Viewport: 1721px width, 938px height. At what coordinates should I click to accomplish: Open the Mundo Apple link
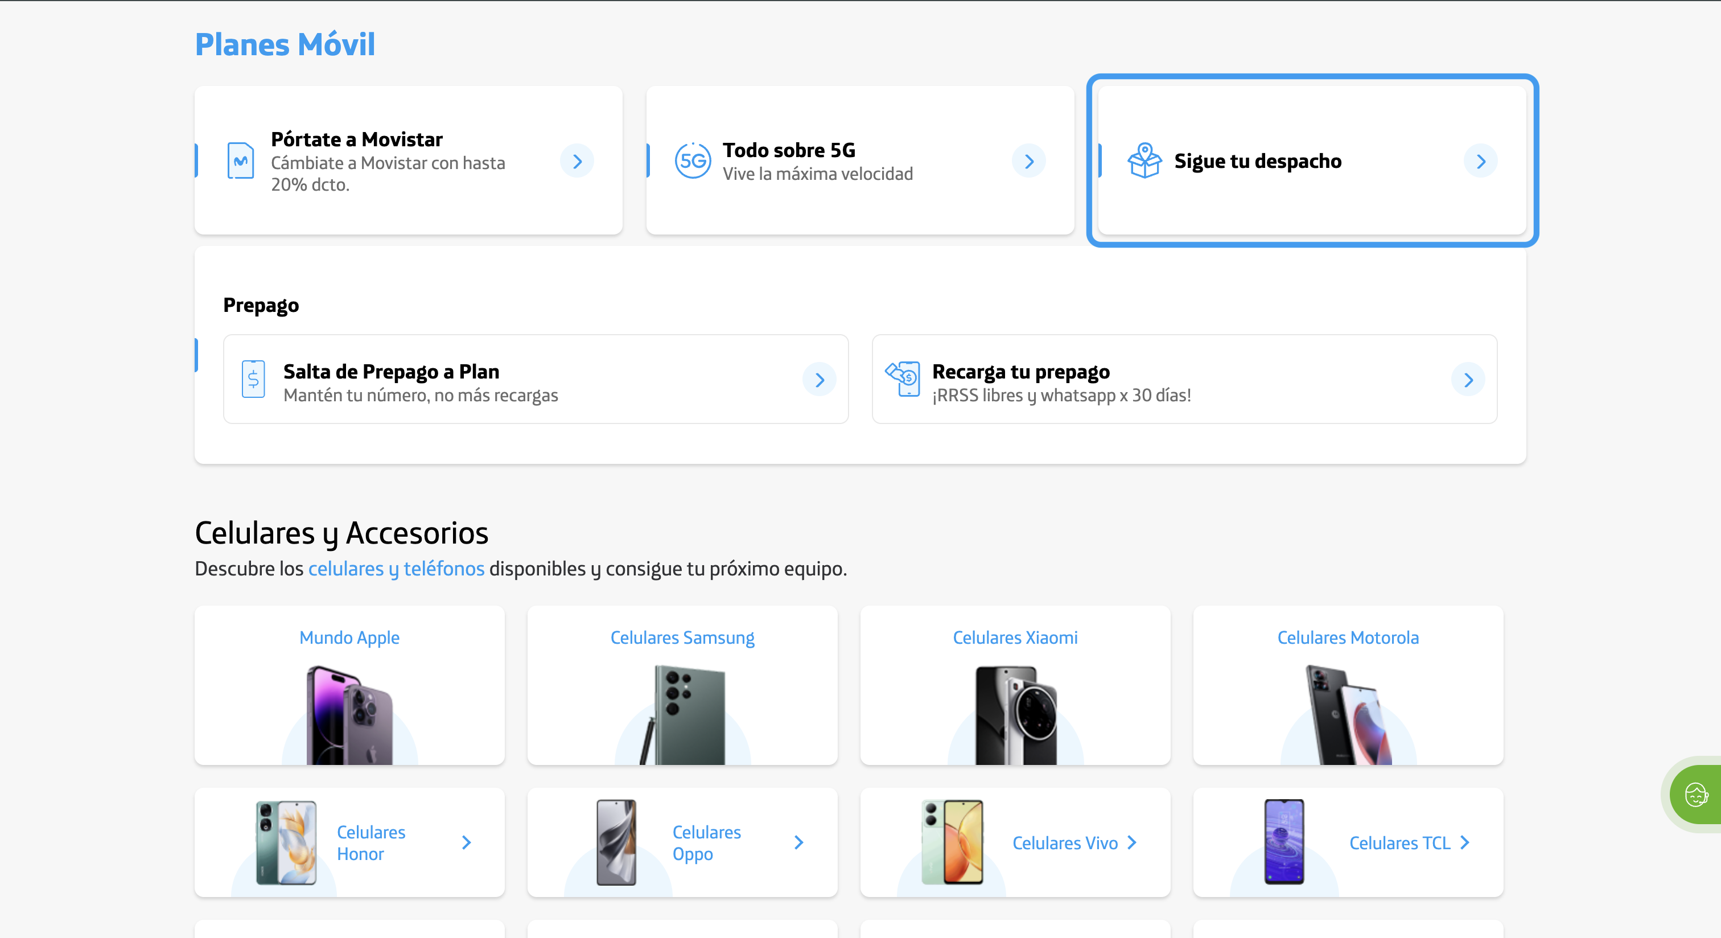349,637
